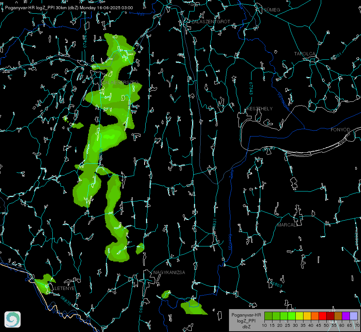Screen dimensions: 361x332
Task: Click the dbZ unit label in legend
Action: pos(246,327)
